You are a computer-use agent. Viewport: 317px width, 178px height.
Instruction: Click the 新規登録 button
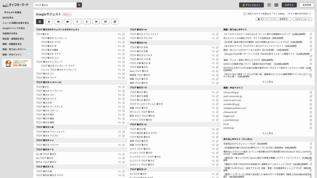coord(307,5)
